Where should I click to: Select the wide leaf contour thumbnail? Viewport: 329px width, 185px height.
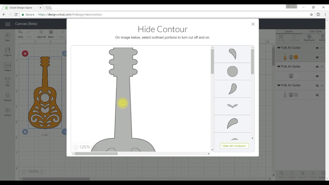pyautogui.click(x=232, y=124)
